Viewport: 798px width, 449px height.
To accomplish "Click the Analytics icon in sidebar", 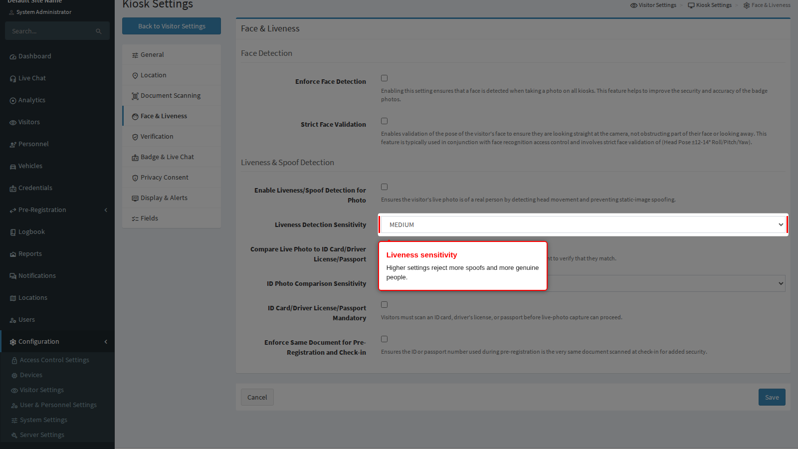I will point(13,101).
